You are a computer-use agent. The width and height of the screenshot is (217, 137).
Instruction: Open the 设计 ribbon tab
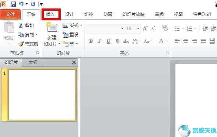pyautogui.click(x=70, y=14)
